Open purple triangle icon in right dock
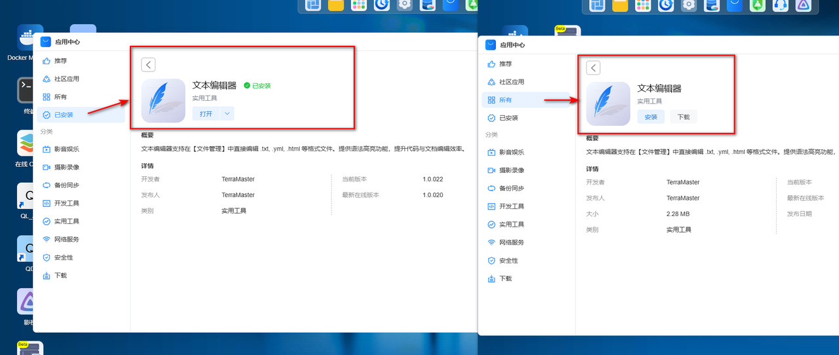Screen dimensions: 839x355 [803, 5]
